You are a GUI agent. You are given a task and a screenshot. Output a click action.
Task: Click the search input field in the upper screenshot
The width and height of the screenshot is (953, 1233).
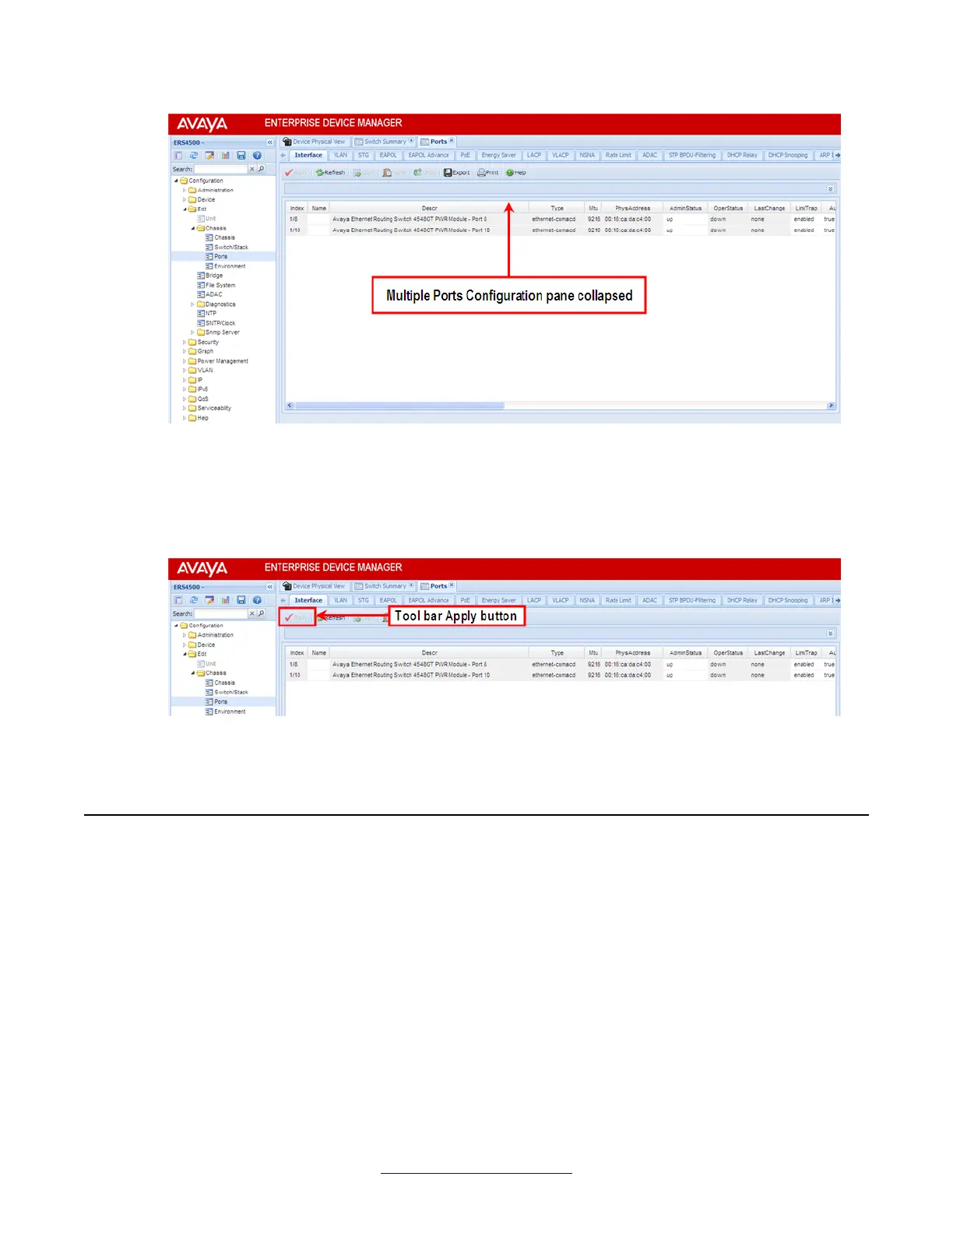click(x=220, y=169)
